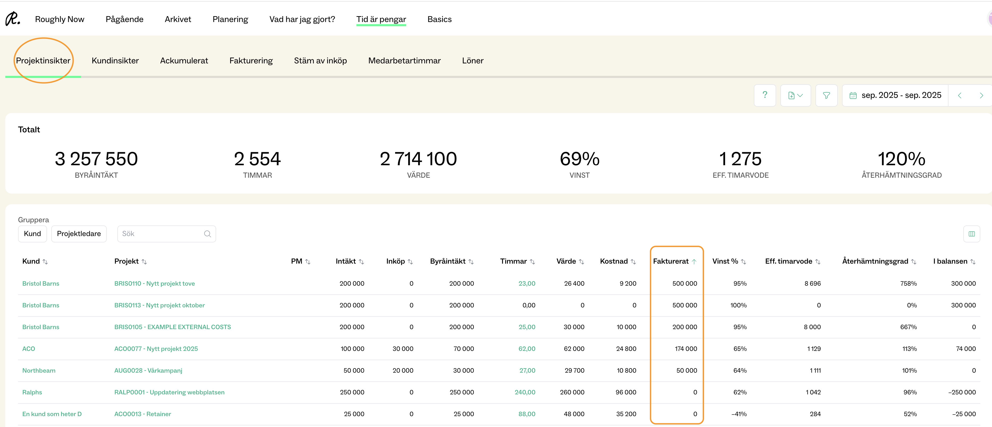Viewport: 992px width, 427px height.
Task: Toggle grouping by Projektledare
Action: click(x=79, y=234)
